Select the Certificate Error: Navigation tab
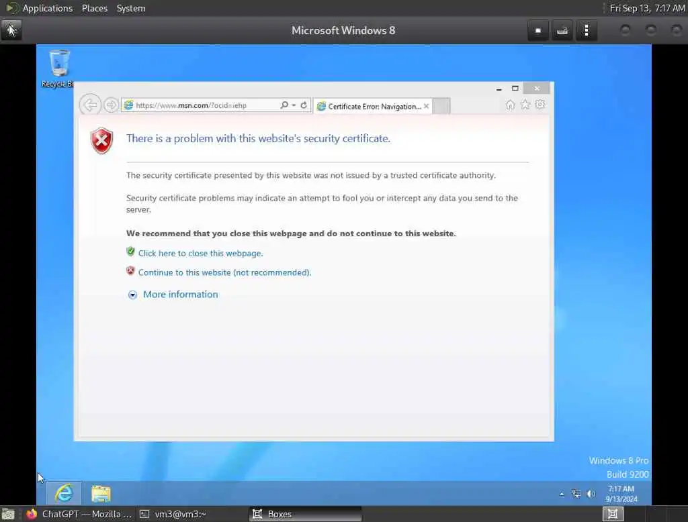This screenshot has width=688, height=522. tap(373, 106)
